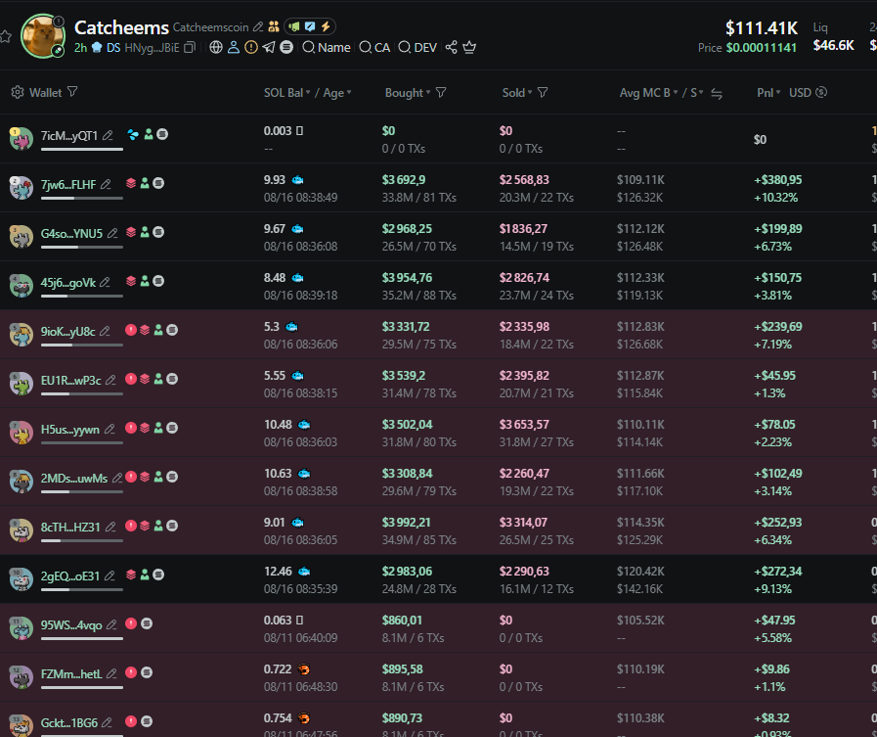Sort by Age column
Image resolution: width=877 pixels, height=737 pixels.
point(337,93)
